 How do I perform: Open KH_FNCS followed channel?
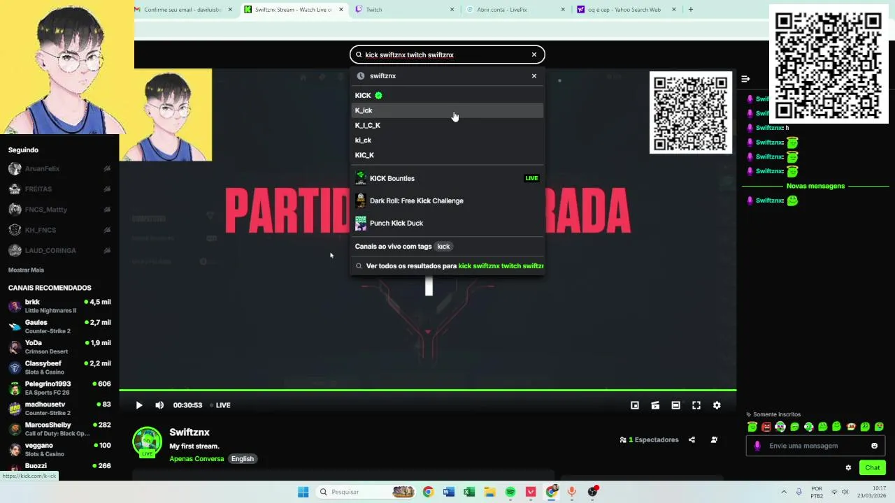point(59,230)
